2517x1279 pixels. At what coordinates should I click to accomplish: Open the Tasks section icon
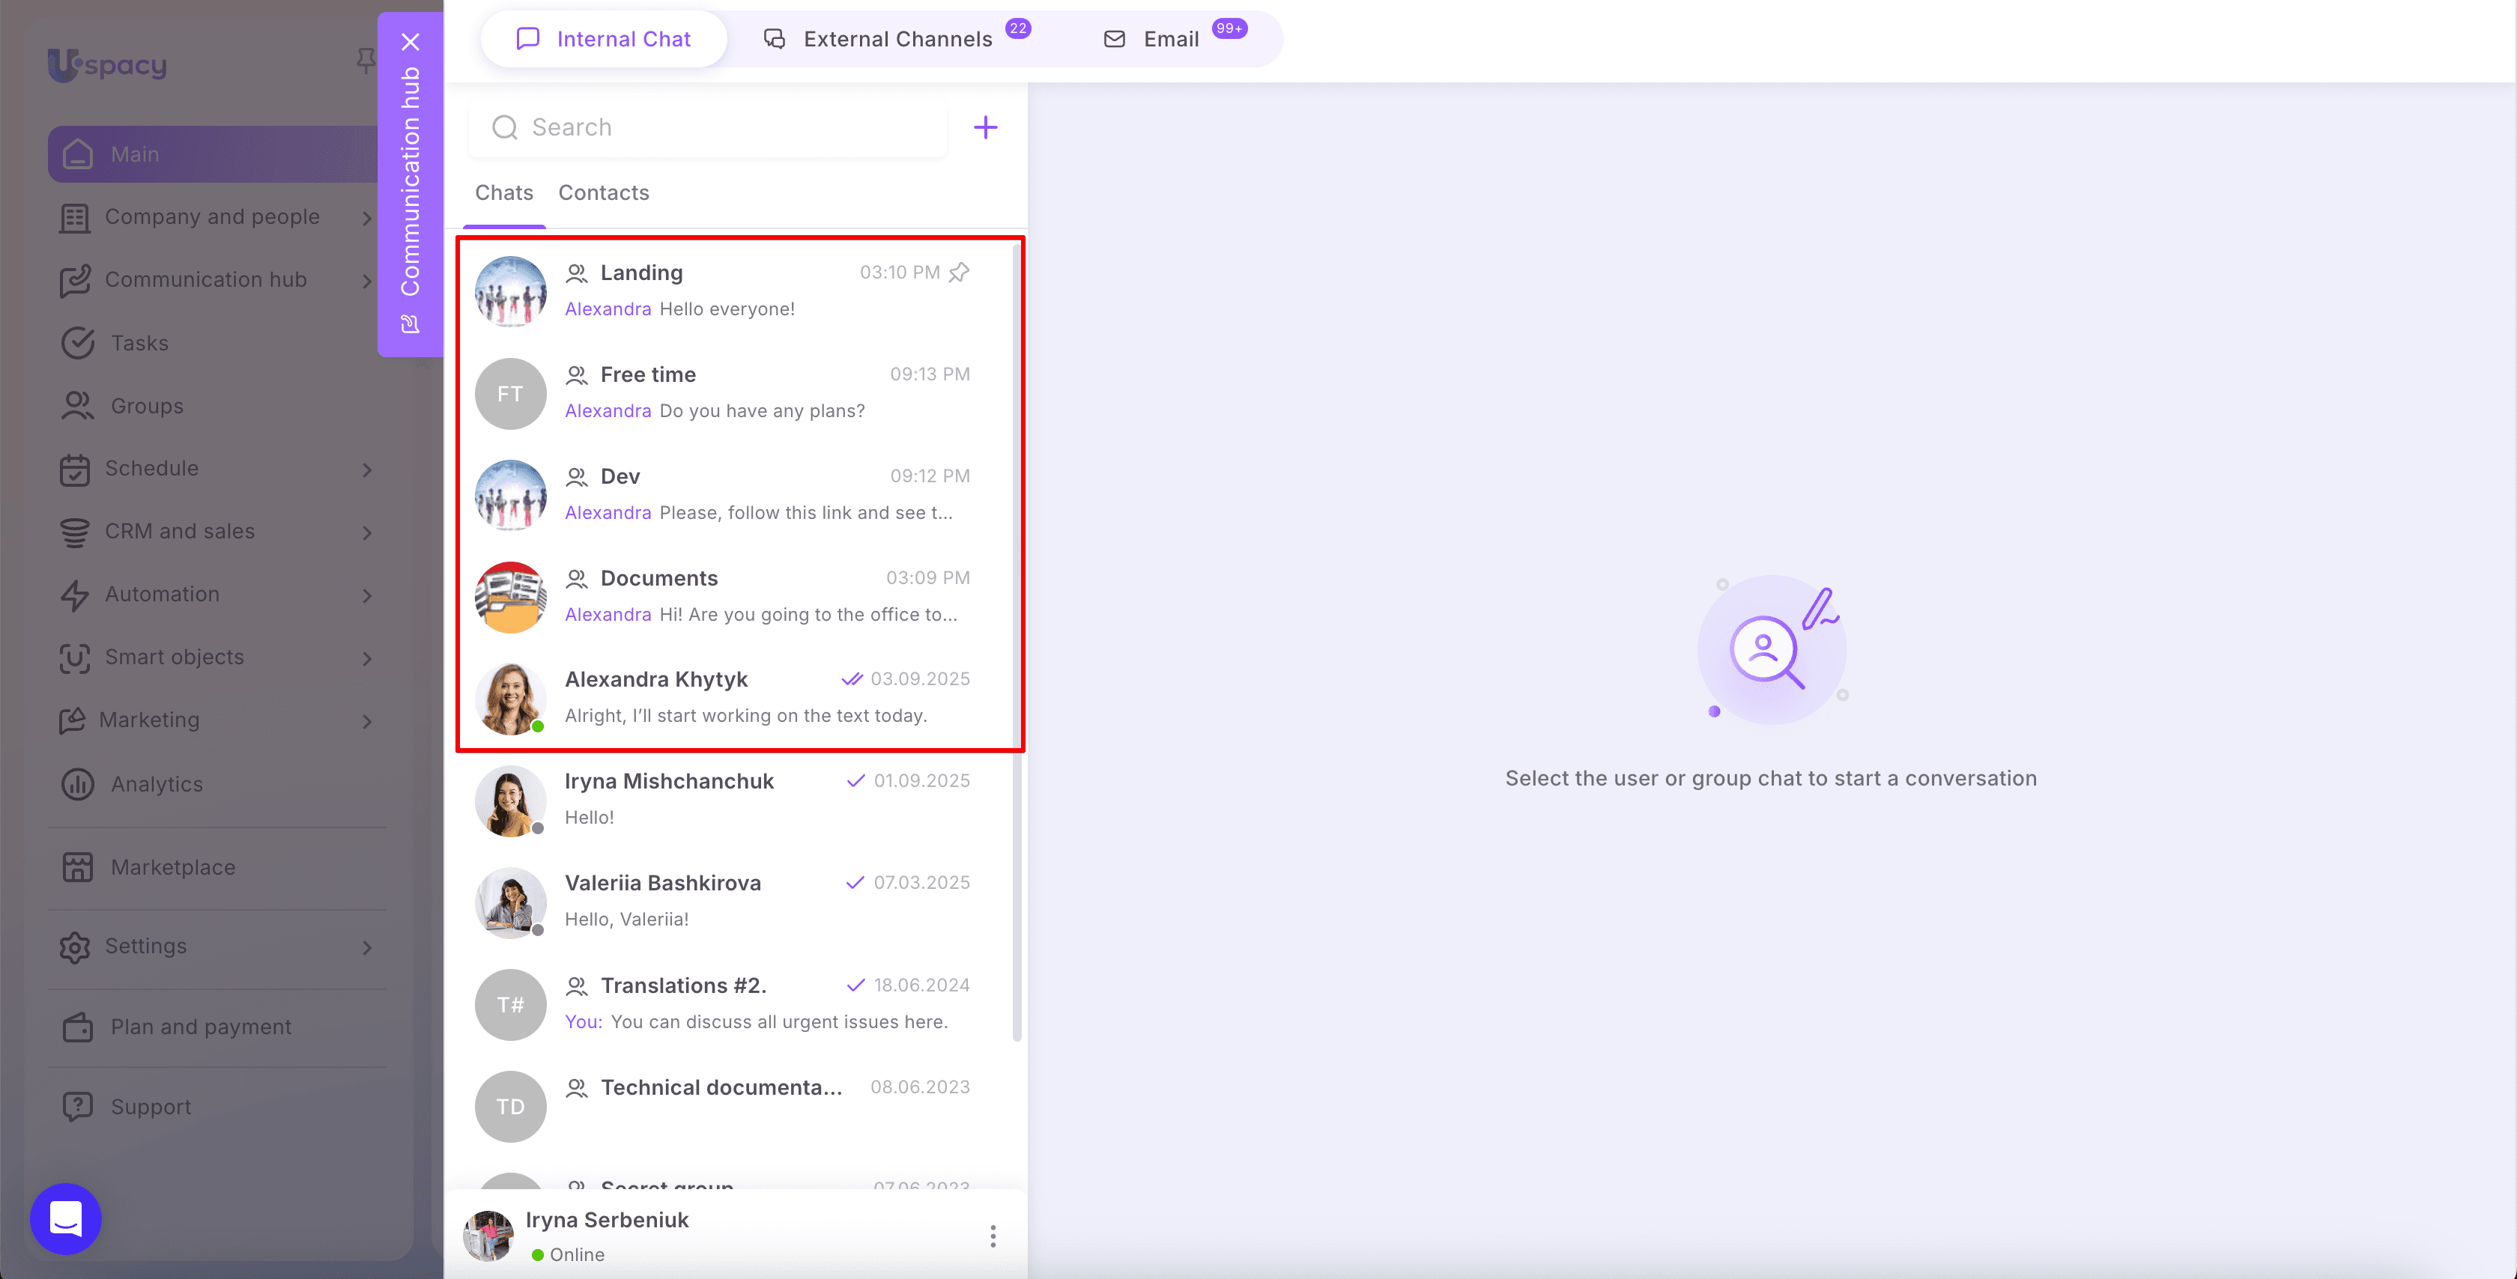(x=77, y=343)
